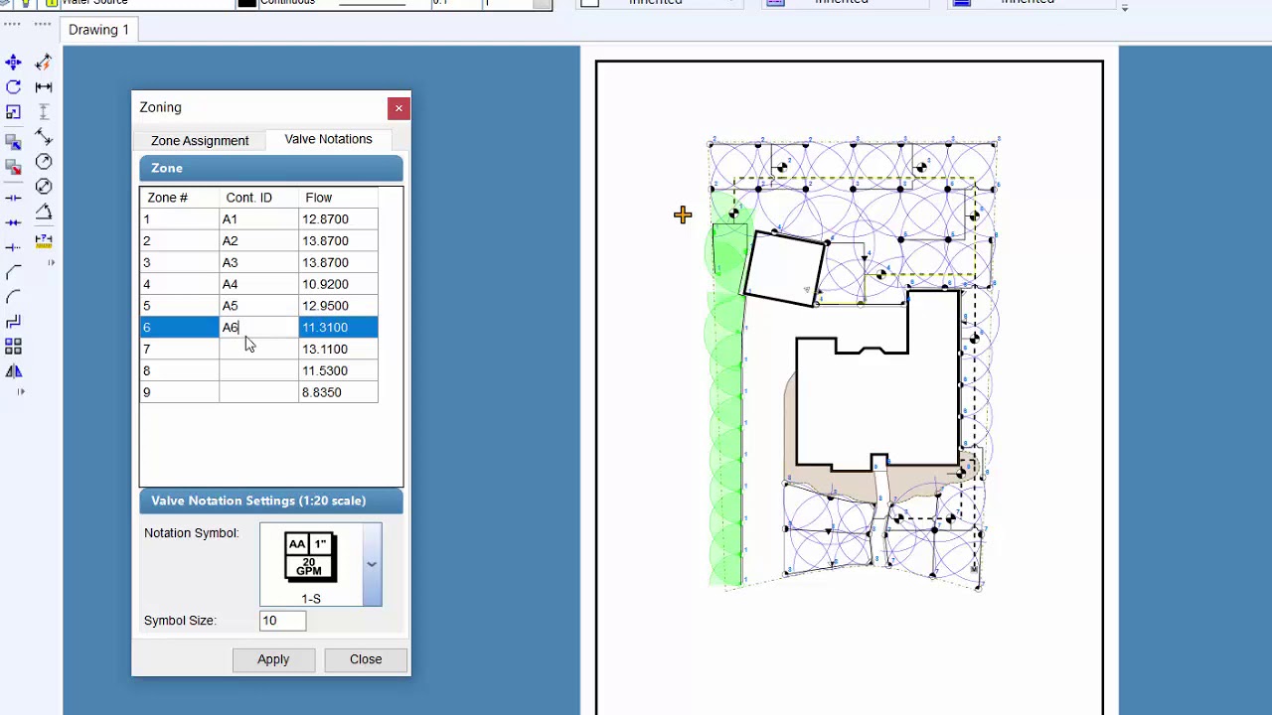
Task: Switch to the Valve Notations tab
Action: click(328, 139)
